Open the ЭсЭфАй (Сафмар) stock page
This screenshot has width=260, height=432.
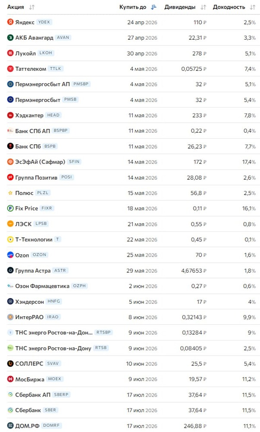click(x=40, y=162)
